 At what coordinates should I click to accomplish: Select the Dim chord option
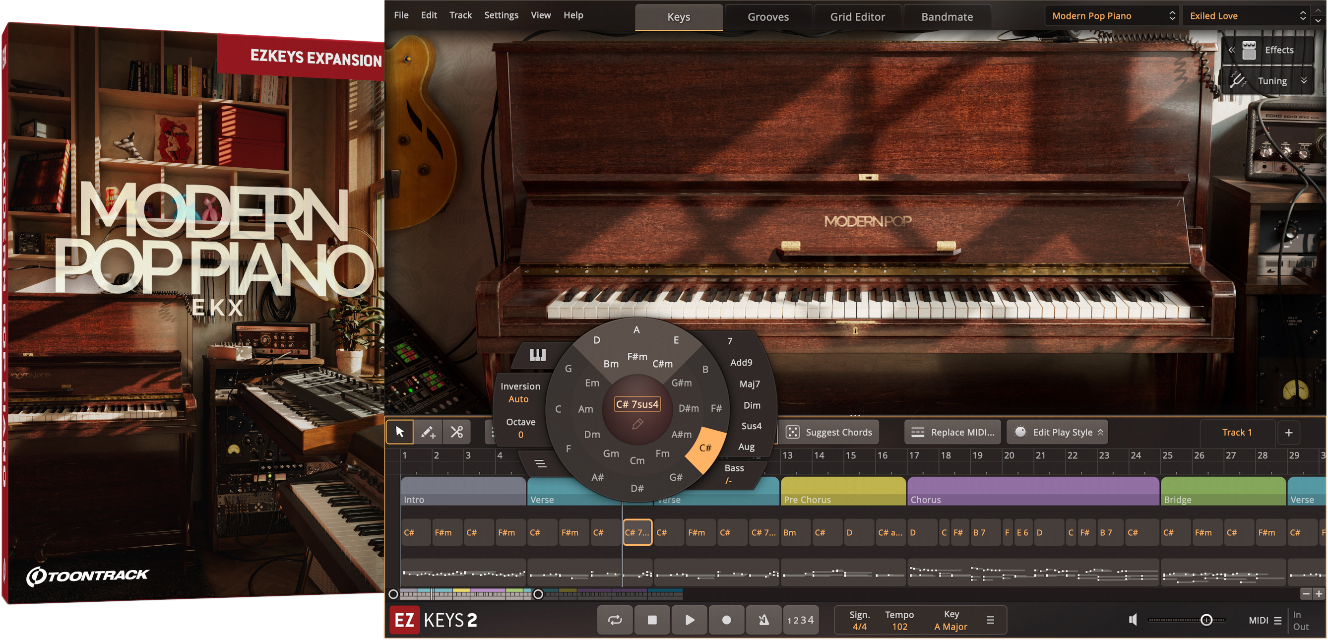pos(752,405)
